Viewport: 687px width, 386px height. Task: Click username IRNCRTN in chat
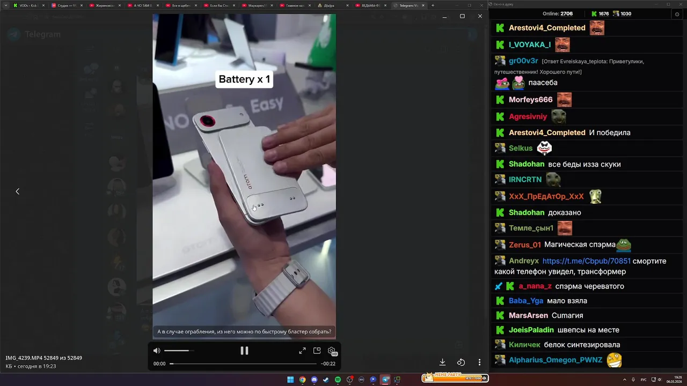click(525, 180)
